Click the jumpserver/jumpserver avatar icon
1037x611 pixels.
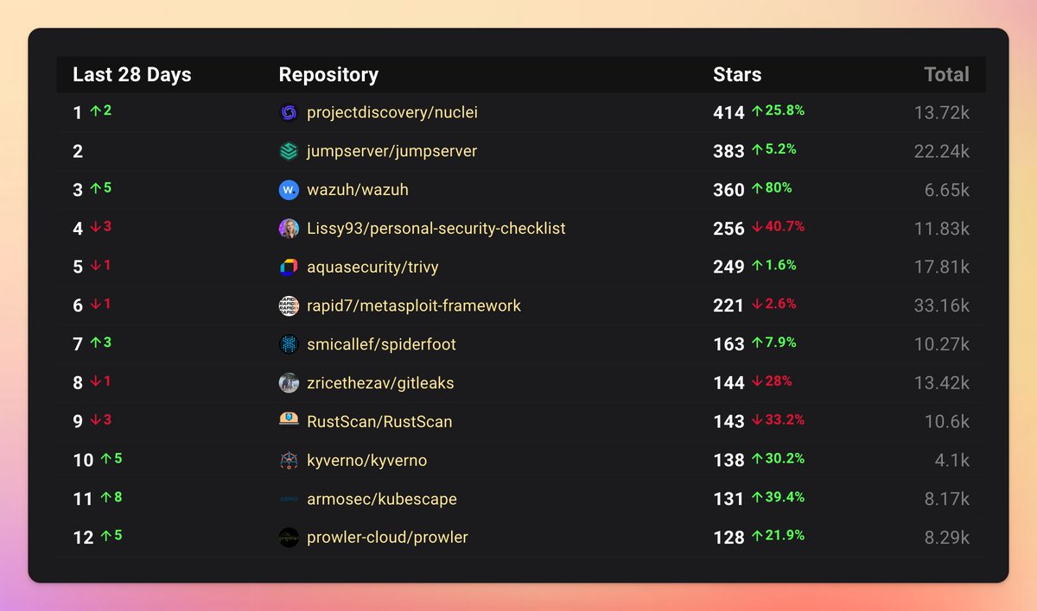coord(289,152)
